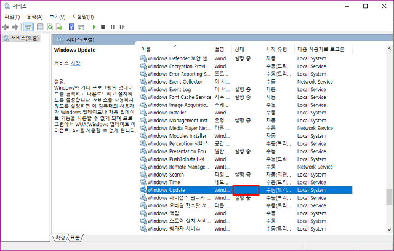
Task: Click the services icon in the 서비스(로컬) header
Action: (x=60, y=39)
